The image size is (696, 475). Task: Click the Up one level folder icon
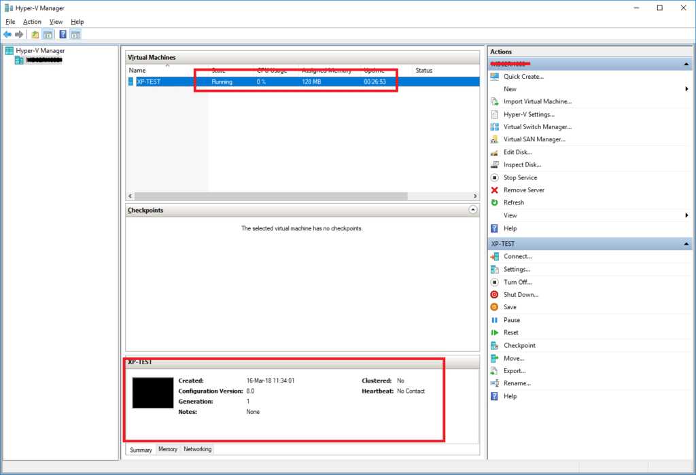[35, 34]
